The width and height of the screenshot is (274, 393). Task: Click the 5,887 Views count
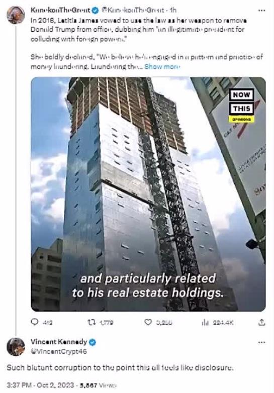(x=98, y=385)
